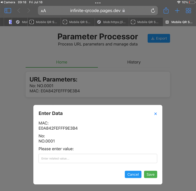This screenshot has height=191, width=196.
Task: Open a new tab with plus icon
Action: [x=177, y=11]
